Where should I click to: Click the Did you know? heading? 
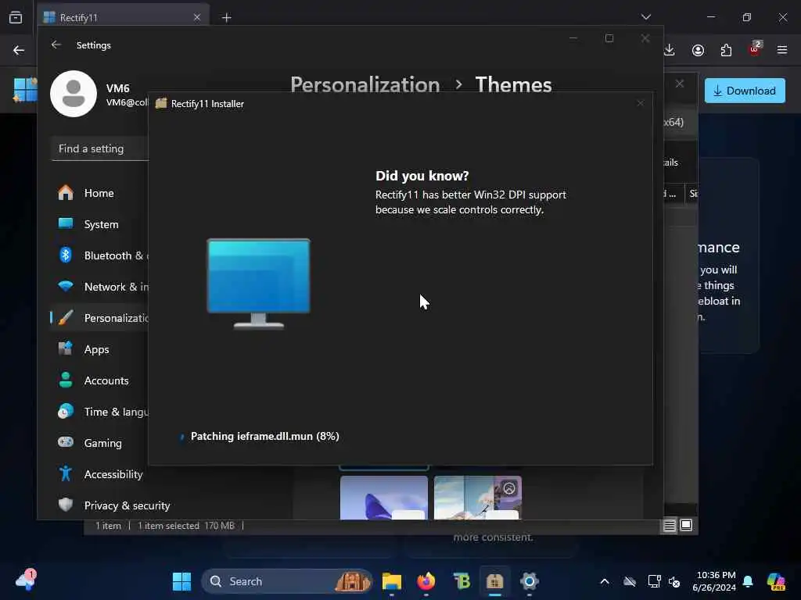coord(422,176)
